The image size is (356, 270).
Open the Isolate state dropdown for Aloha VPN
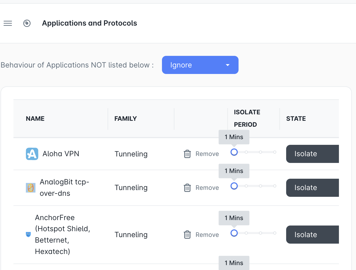coord(313,154)
